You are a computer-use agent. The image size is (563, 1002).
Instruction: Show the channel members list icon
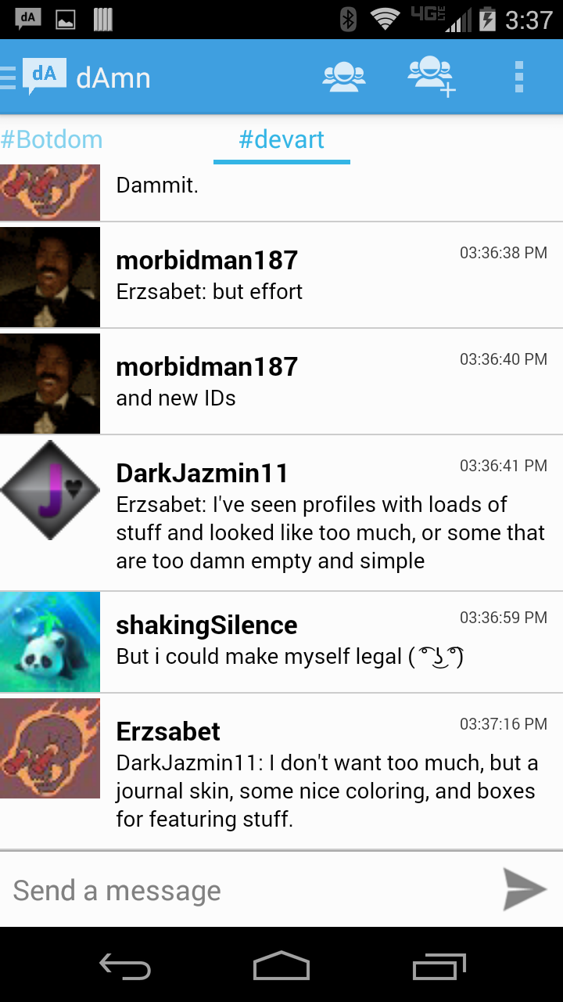click(344, 77)
